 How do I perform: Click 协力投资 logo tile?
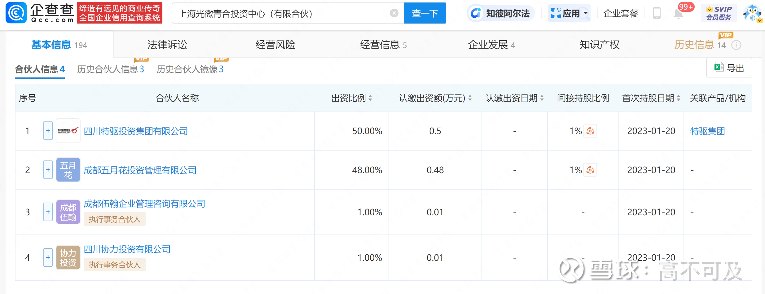coord(68,257)
